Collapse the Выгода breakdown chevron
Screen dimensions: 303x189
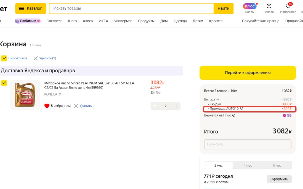point(217,100)
